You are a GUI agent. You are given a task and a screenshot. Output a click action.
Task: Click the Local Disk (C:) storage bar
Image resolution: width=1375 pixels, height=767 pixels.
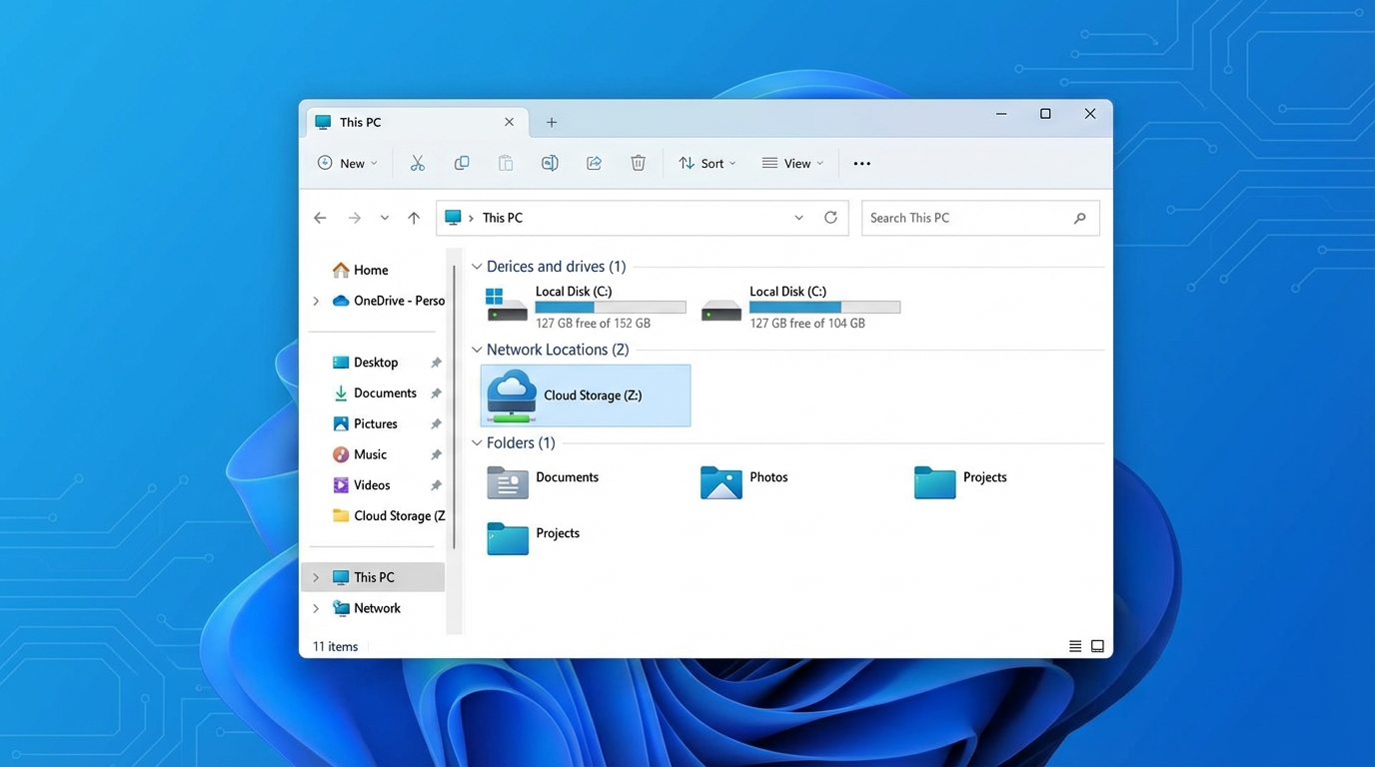click(610, 307)
